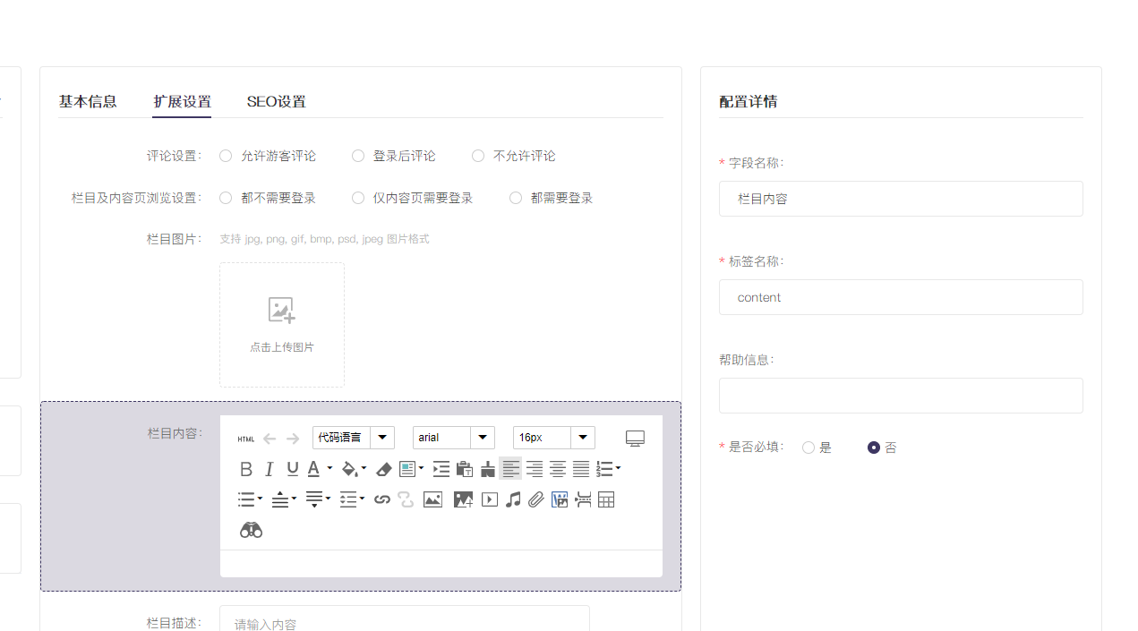Insert a table using the table icon
Viewport: 1138px width, 631px height.
[x=606, y=499]
